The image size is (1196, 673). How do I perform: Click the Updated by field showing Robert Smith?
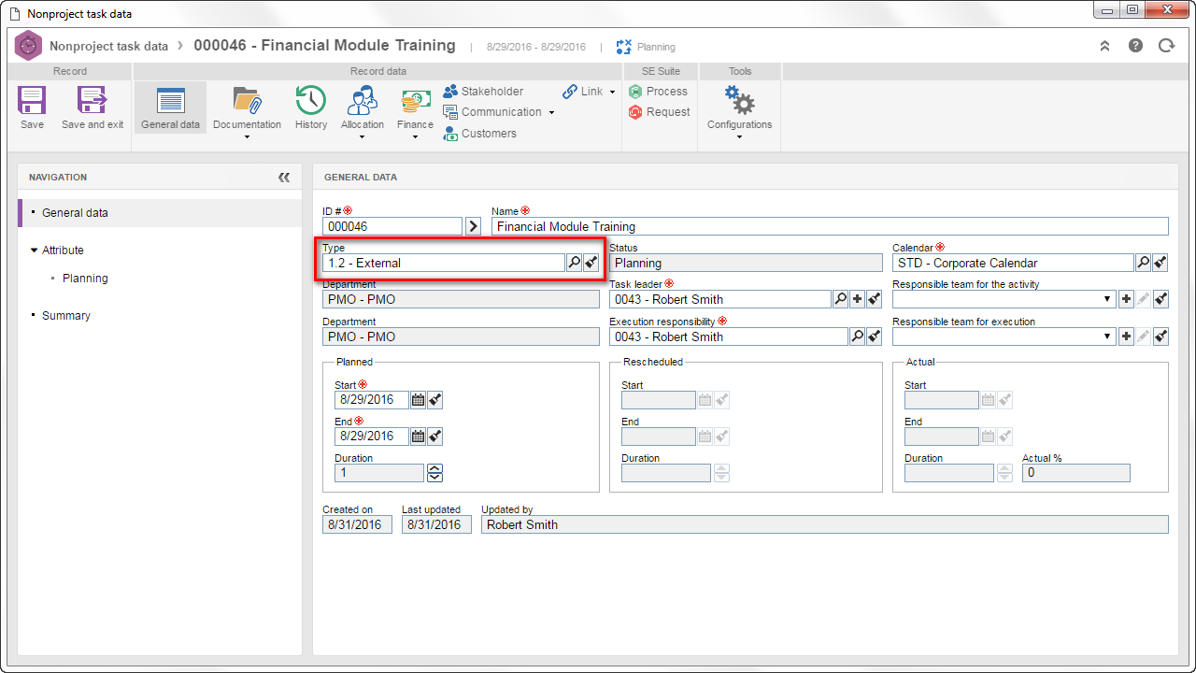825,524
